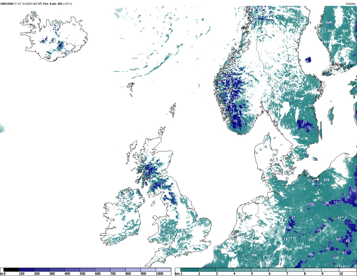The image size is (357, 276).
Task: Click the '656' value on the map
Action: tap(299, 248)
